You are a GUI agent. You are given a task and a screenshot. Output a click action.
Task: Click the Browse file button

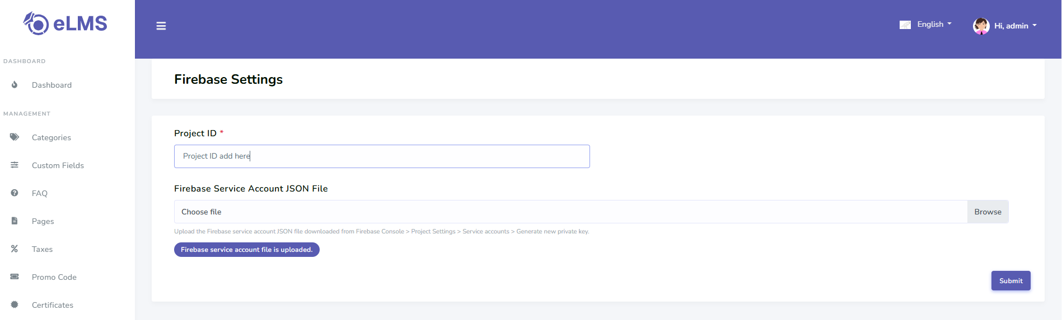tap(988, 212)
